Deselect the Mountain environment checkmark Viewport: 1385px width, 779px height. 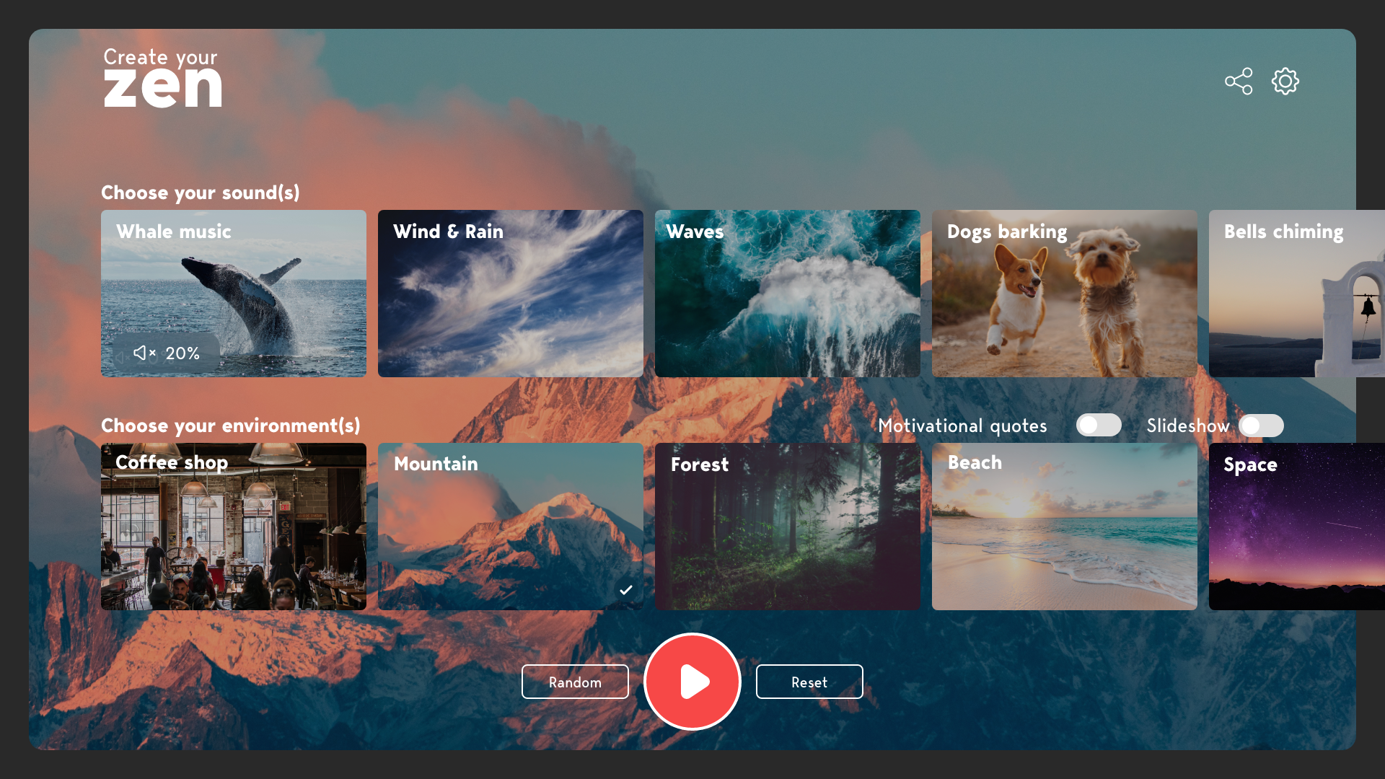pos(626,589)
